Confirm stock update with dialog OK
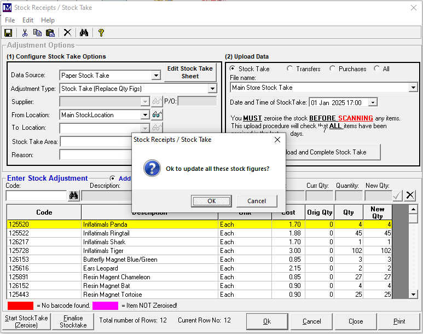The width and height of the screenshot is (423, 334). (212, 201)
